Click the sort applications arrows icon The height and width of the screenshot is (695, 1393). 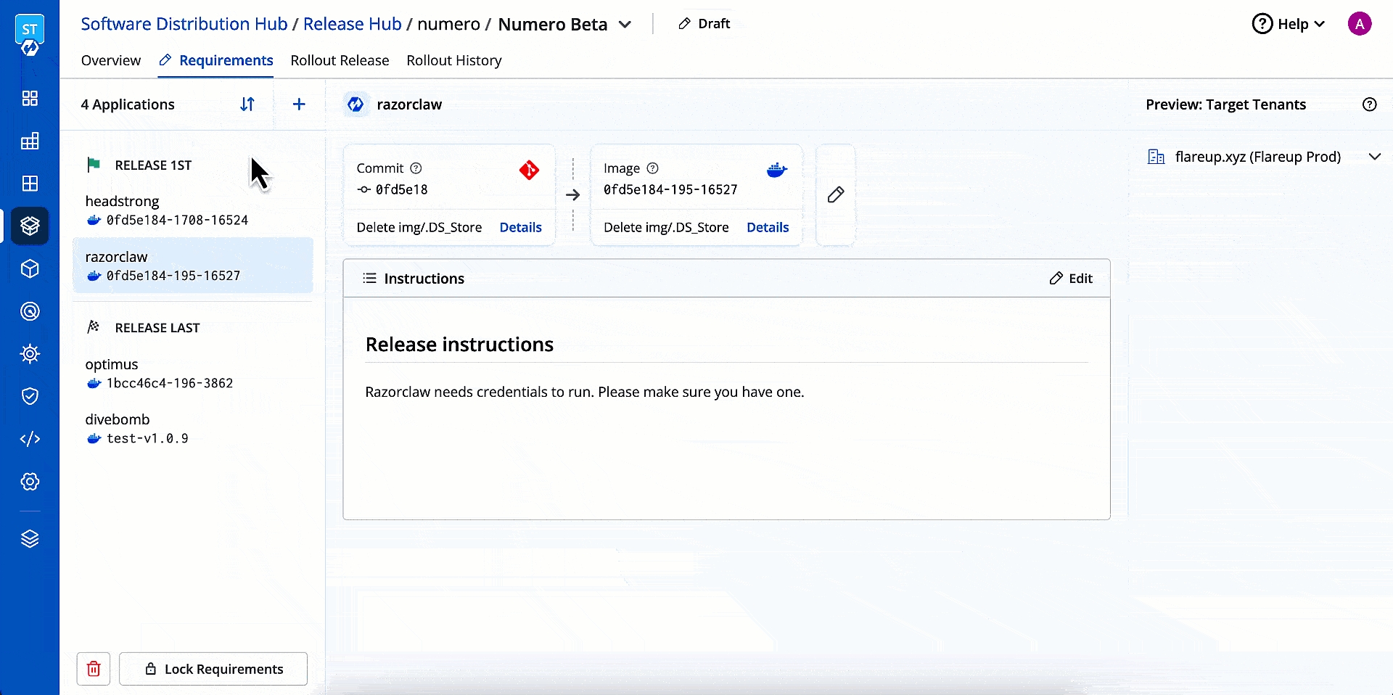pyautogui.click(x=247, y=104)
